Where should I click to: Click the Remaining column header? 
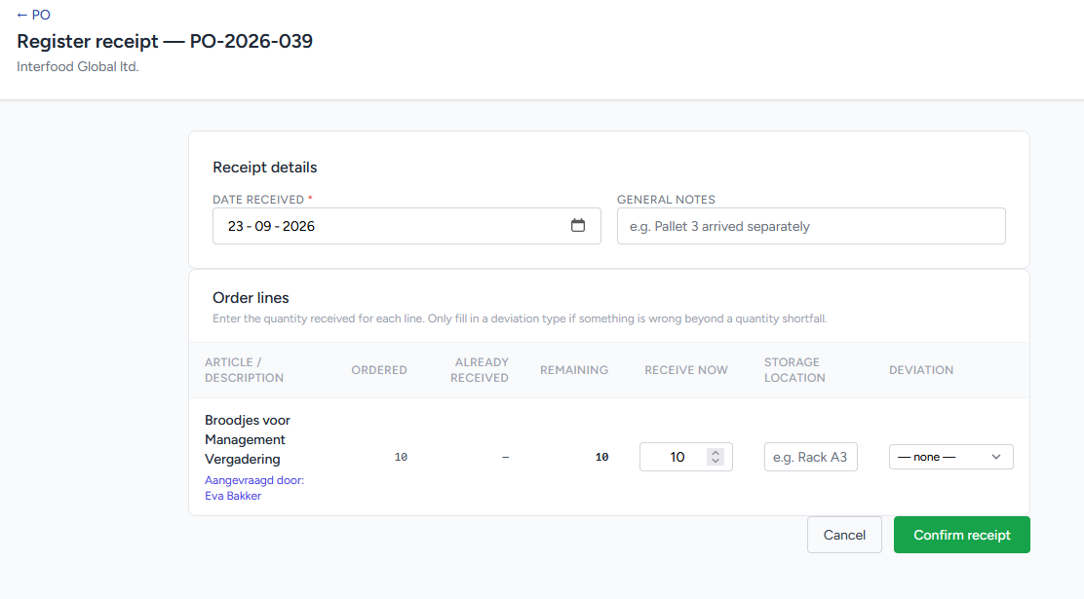pos(574,369)
